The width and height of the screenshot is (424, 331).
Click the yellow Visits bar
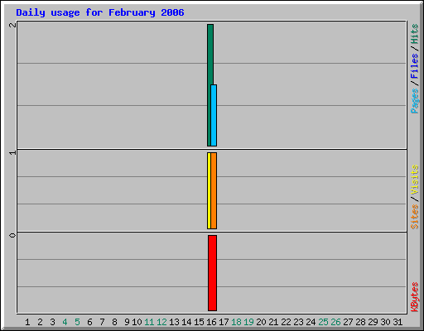tap(209, 190)
